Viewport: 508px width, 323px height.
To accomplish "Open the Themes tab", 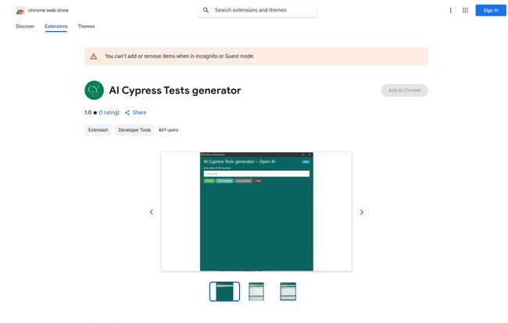I will pyautogui.click(x=86, y=27).
